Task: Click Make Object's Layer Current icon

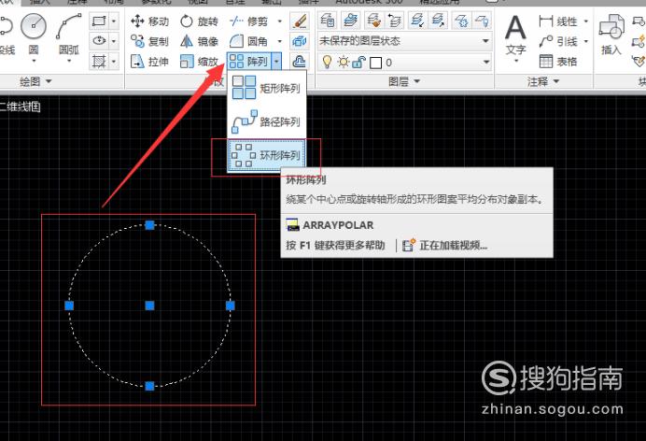Action: point(351,21)
